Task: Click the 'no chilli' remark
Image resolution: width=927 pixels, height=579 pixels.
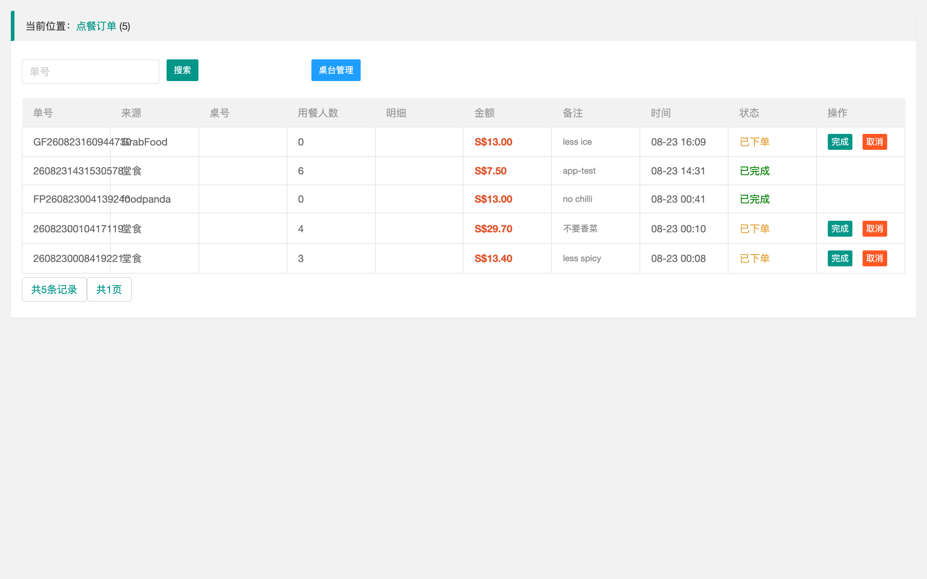Action: [578, 199]
